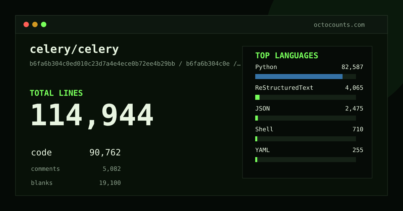Click the Shell language label
Viewport: 403px width, 211px height.
pos(264,129)
